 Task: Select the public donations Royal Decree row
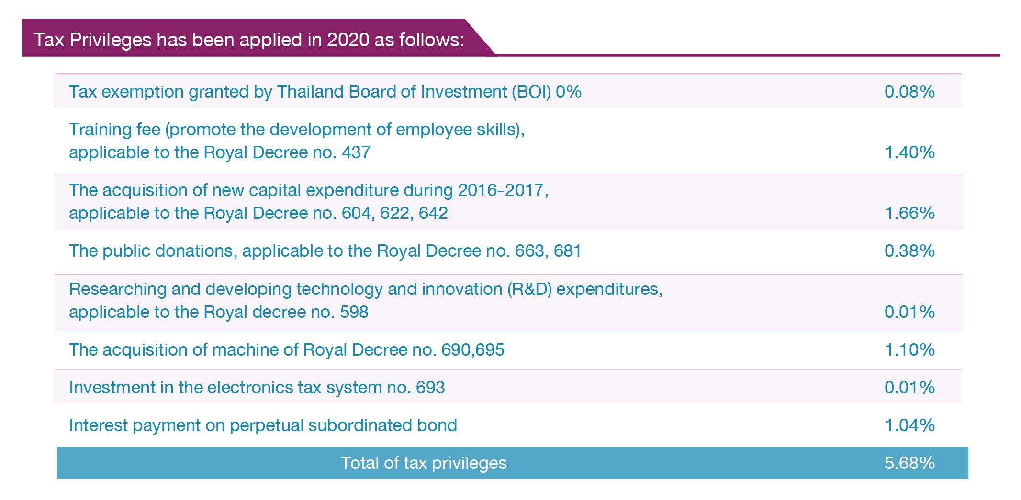tap(508, 252)
